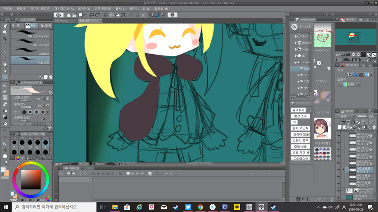The height and width of the screenshot is (212, 378).
Task: Select the Auto select magic wand tool
Action: pyautogui.click(x=5, y=52)
